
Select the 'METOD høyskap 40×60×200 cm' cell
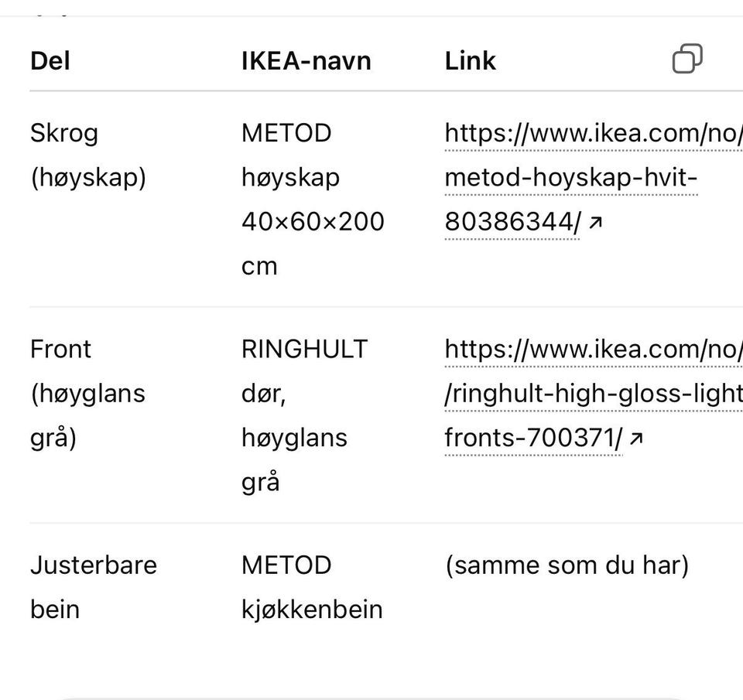[x=312, y=199]
